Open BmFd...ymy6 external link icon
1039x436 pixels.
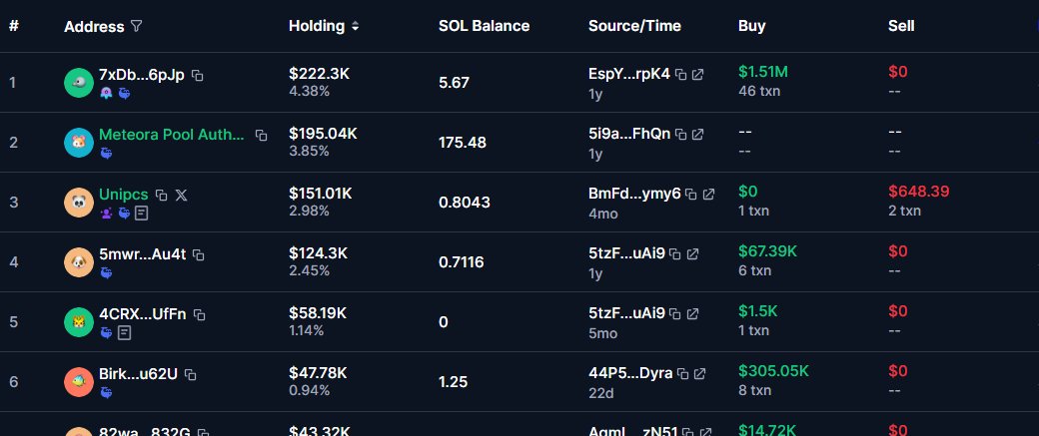[x=708, y=194]
